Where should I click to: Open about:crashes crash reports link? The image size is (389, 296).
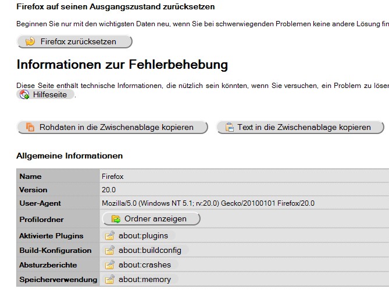pos(145,265)
